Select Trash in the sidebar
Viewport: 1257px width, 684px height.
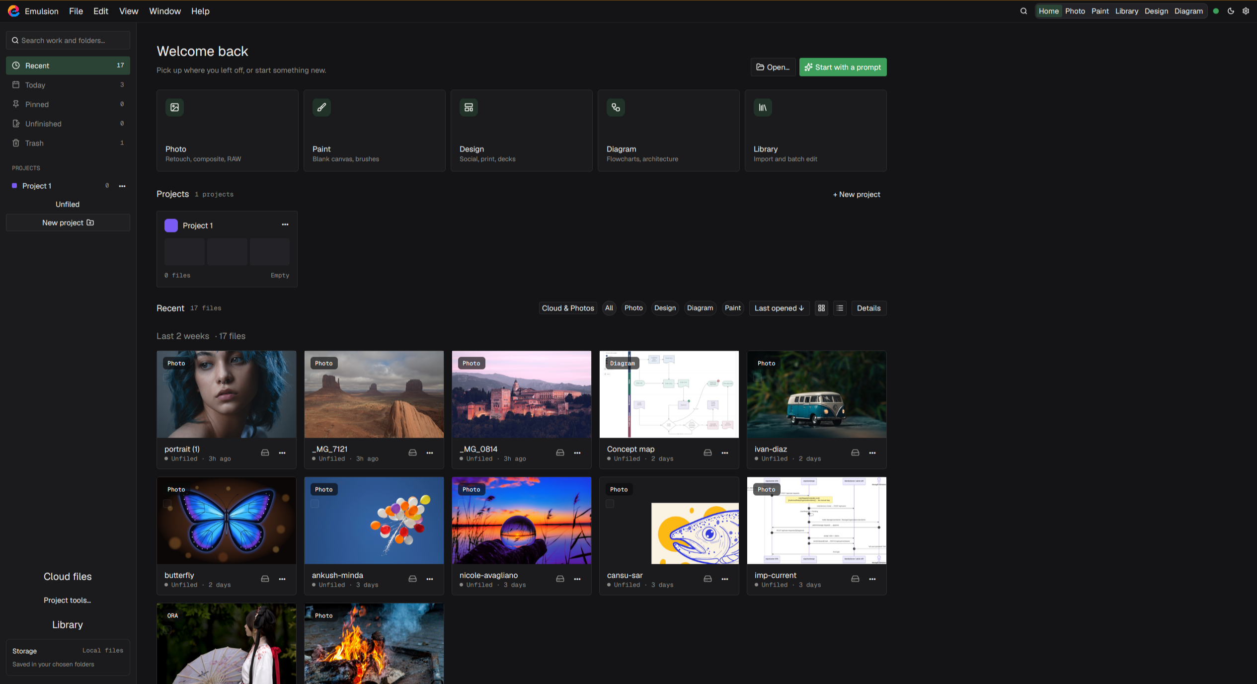tap(68, 143)
